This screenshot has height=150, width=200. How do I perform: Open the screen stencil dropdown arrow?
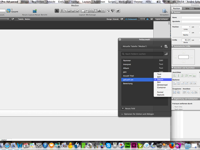click(x=144, y=19)
